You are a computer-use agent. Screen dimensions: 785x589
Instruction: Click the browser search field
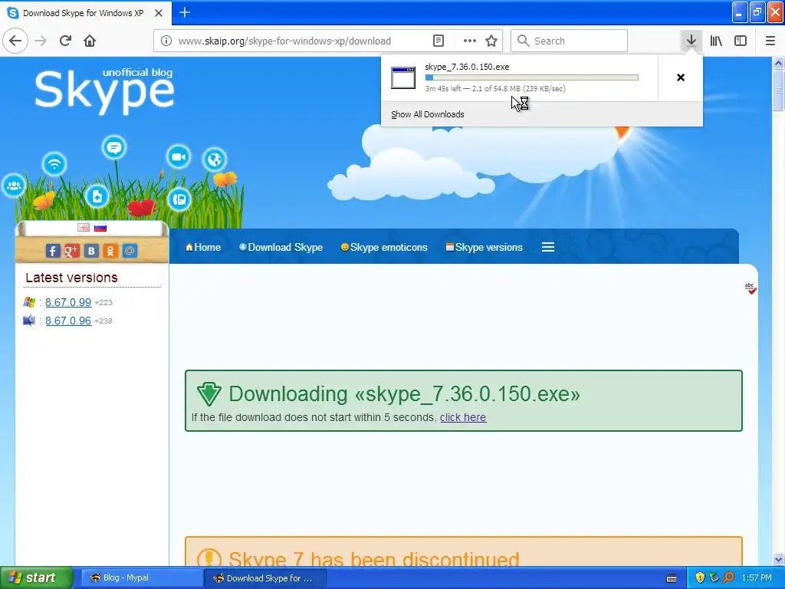click(570, 41)
